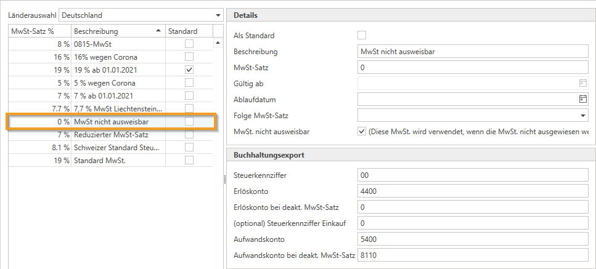The width and height of the screenshot is (596, 269).
Task: Open the Länderauswahl dropdown
Action: tap(218, 15)
